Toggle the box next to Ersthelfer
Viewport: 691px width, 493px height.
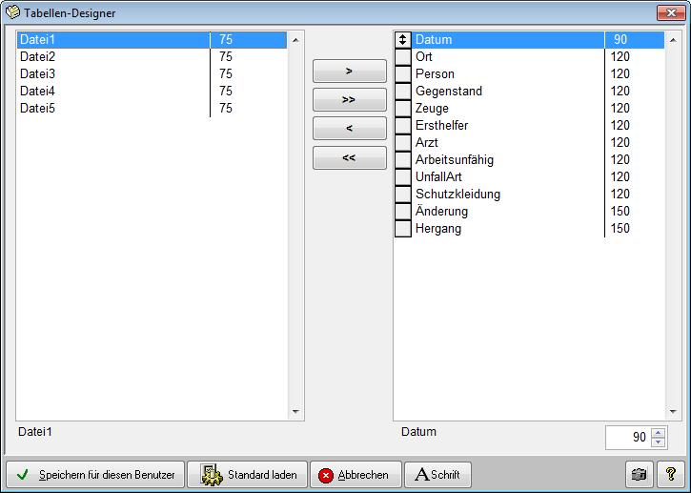tap(403, 126)
